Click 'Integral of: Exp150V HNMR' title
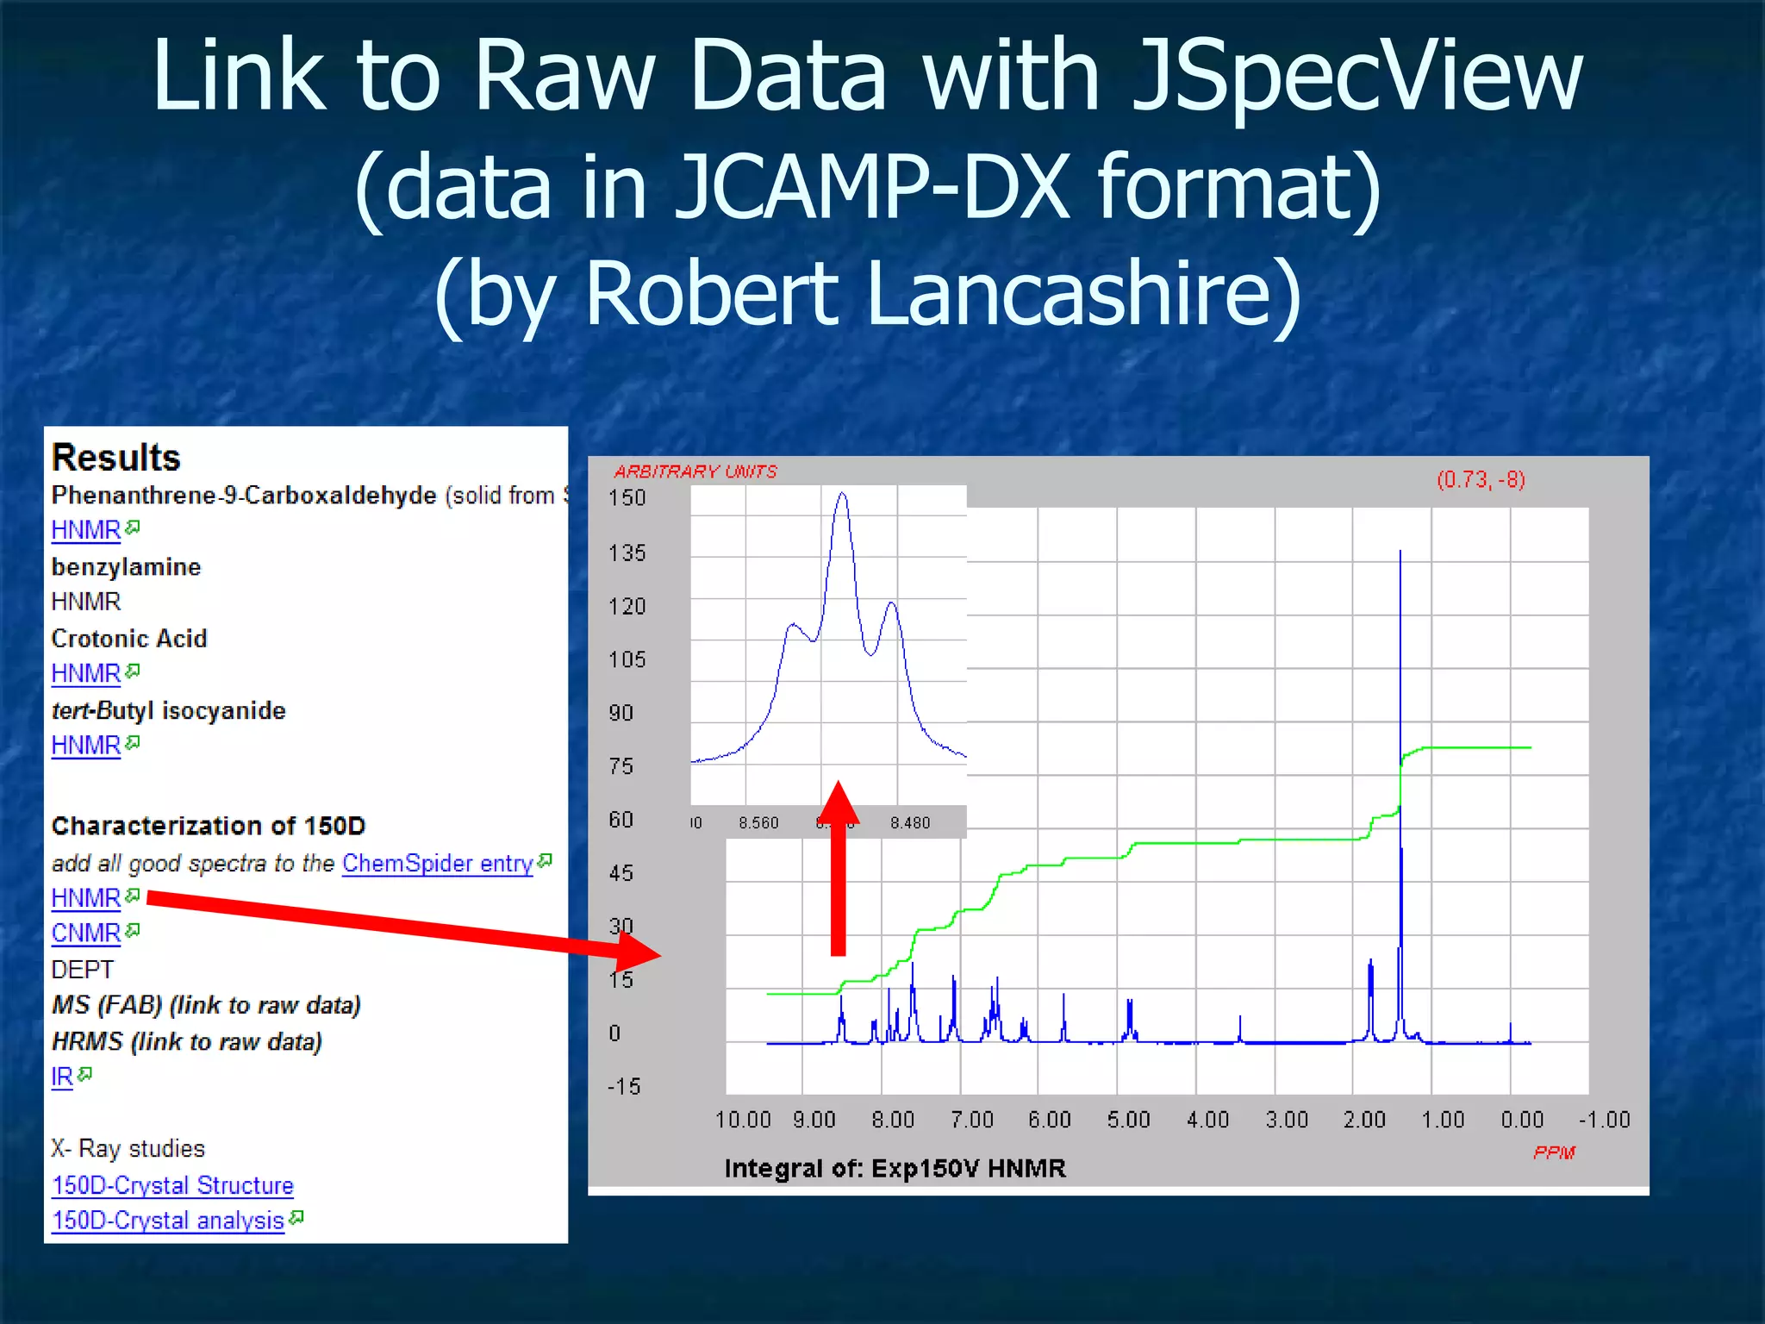The width and height of the screenshot is (1765, 1324). [895, 1168]
